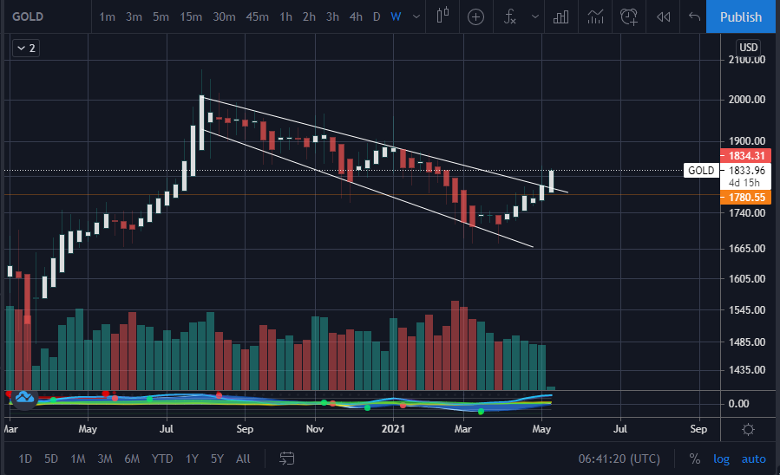Create an alert with the alarm clock icon
Screen dimensions: 780x475
coord(629,16)
